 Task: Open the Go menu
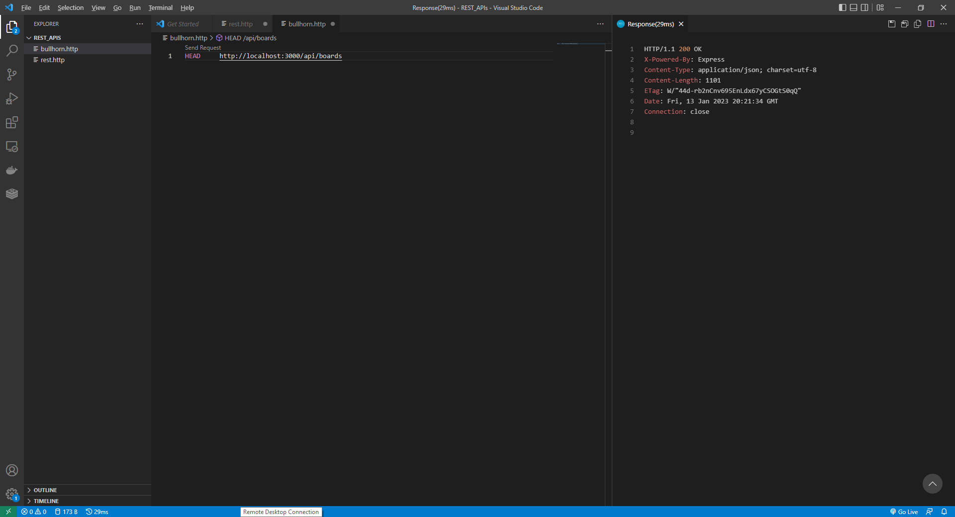[x=117, y=7]
